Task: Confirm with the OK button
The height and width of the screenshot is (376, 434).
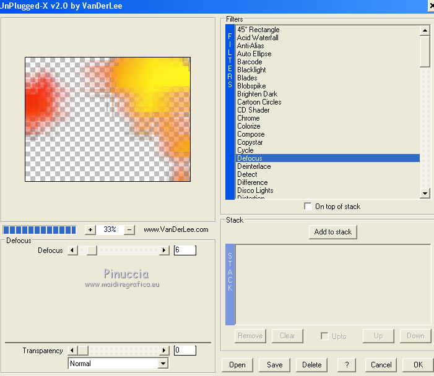Action: click(418, 365)
